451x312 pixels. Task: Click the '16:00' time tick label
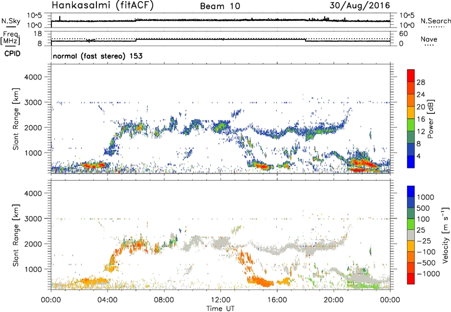pos(277,300)
